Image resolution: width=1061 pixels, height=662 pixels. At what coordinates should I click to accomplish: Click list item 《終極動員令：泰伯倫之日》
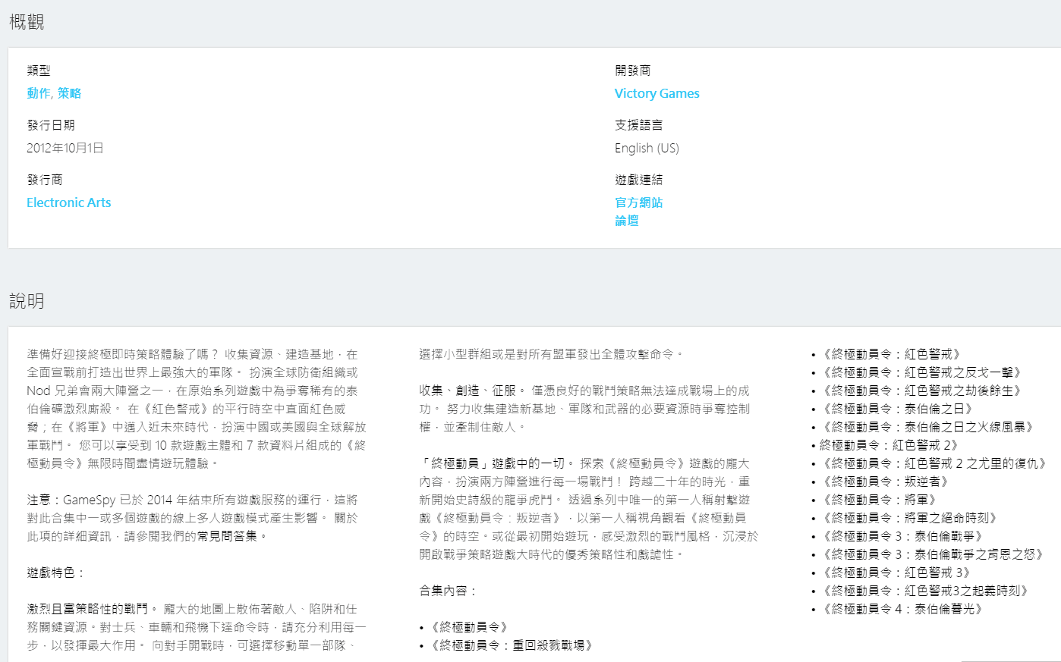[898, 409]
